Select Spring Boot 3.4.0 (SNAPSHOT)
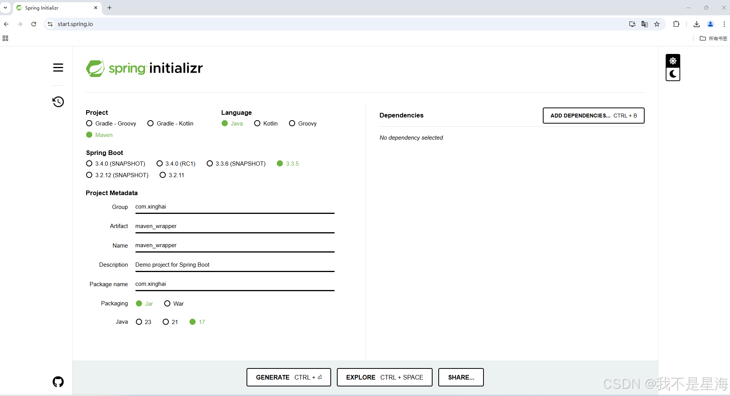This screenshot has height=396, width=730. [116, 164]
